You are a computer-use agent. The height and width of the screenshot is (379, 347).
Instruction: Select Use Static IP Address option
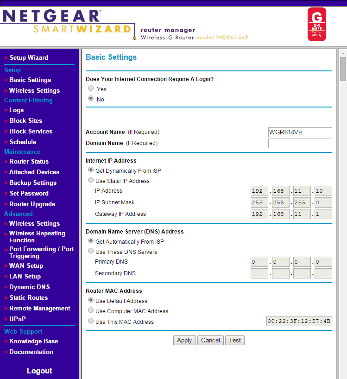pyautogui.click(x=91, y=181)
